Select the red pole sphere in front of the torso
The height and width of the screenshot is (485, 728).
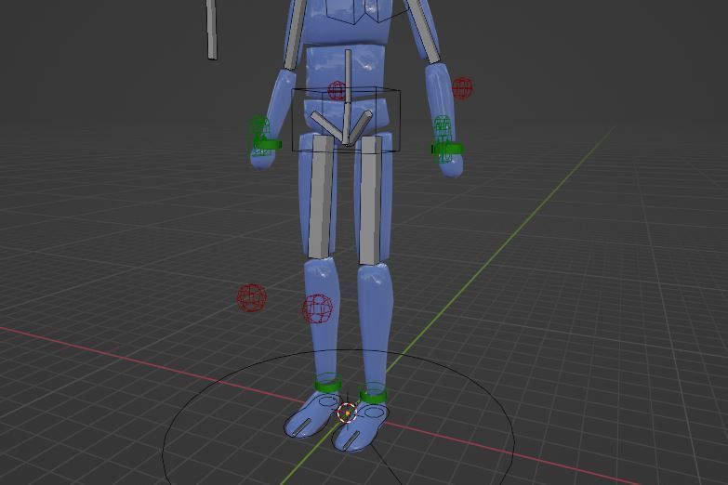[x=337, y=90]
